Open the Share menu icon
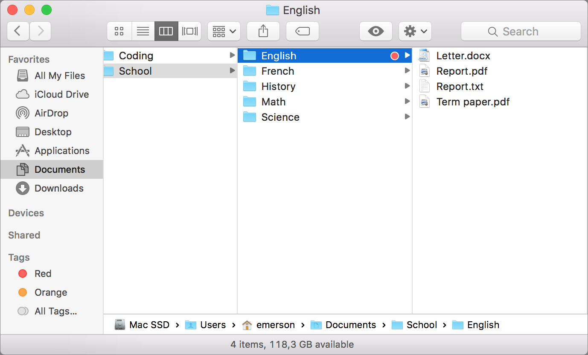This screenshot has width=588, height=355. (x=263, y=31)
